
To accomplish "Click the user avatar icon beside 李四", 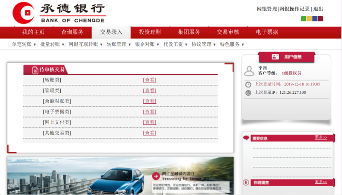I will [249, 70].
